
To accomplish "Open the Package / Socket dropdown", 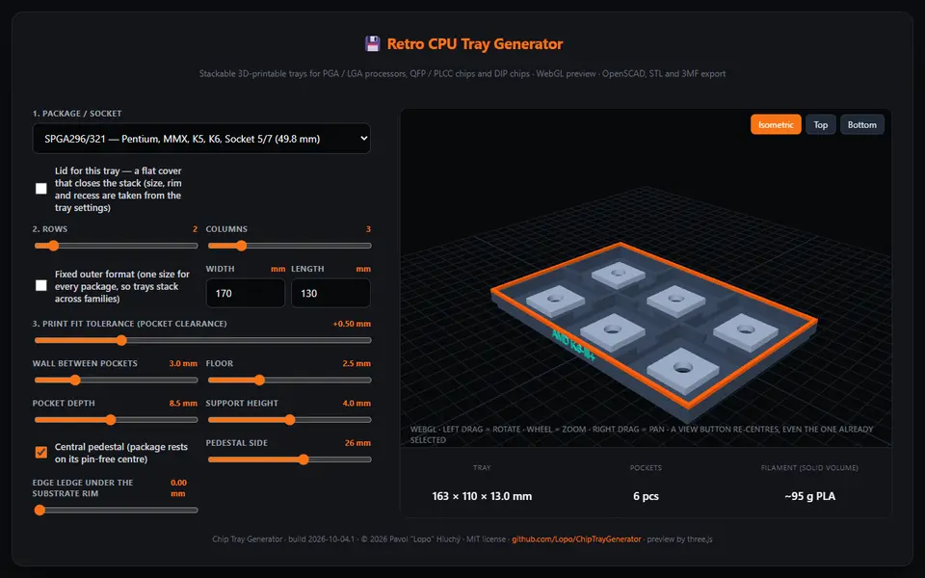I will pos(201,139).
